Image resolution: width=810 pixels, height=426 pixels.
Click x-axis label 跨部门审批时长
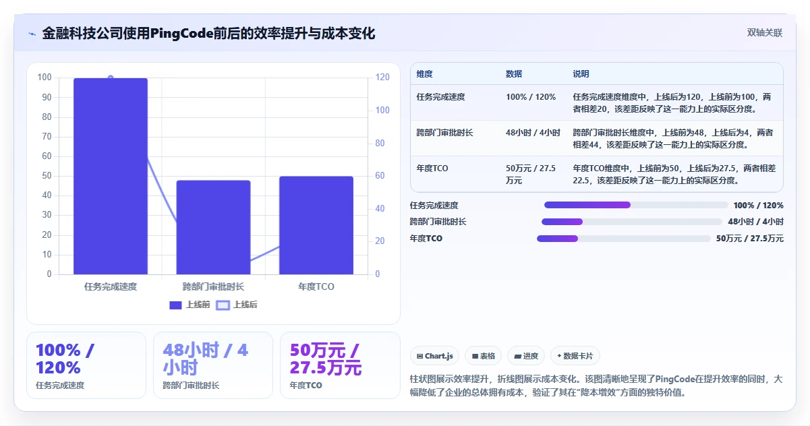tap(213, 286)
